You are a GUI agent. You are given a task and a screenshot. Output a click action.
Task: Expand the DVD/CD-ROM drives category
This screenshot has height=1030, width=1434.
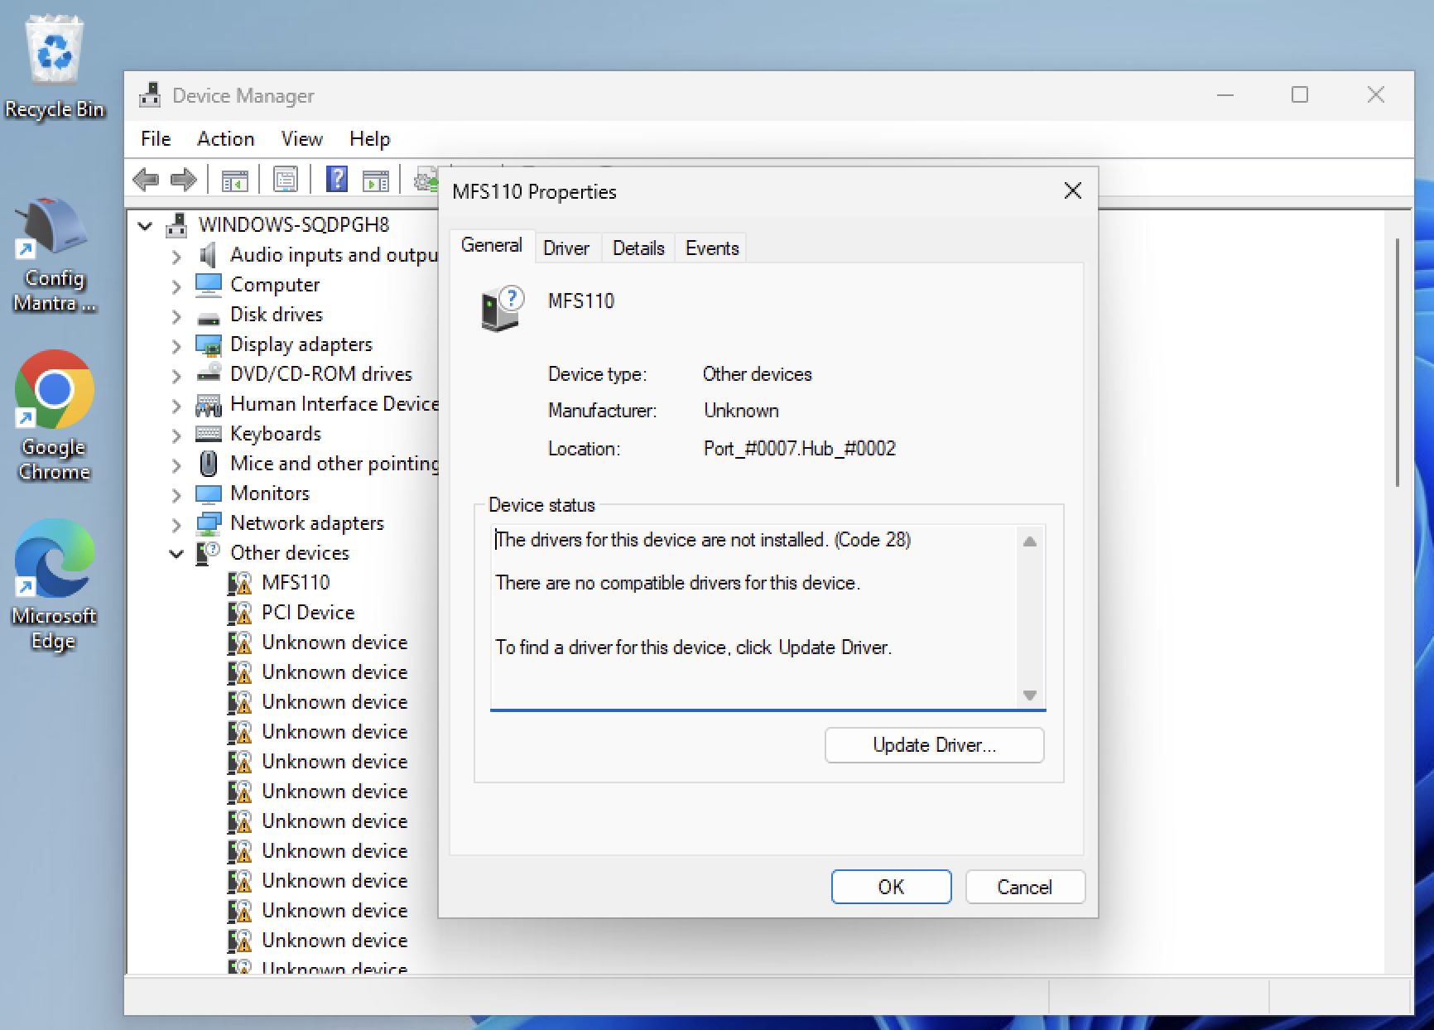point(176,376)
